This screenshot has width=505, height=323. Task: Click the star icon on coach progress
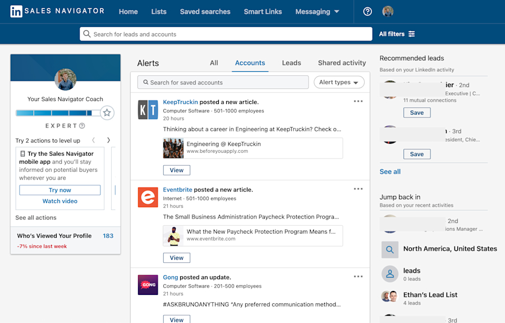(107, 113)
